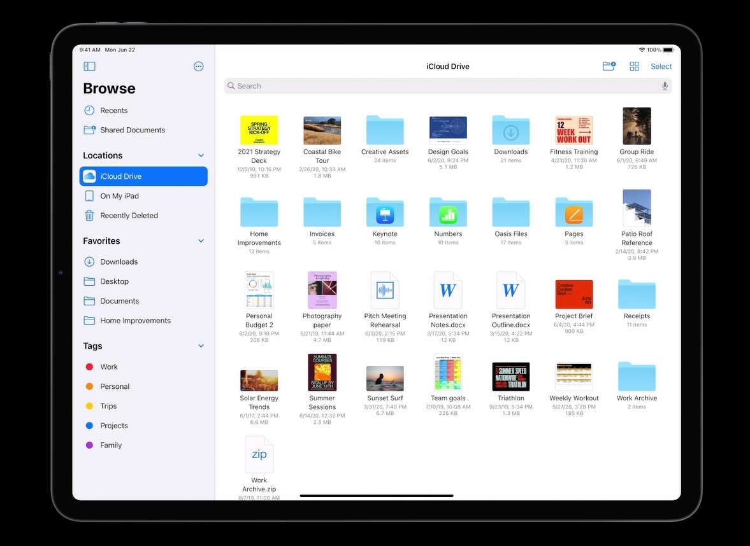The height and width of the screenshot is (546, 750).
Task: Switch view using the grid icon
Action: 634,66
